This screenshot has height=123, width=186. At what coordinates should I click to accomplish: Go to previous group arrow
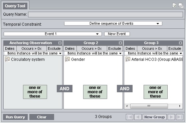click(x=138, y=117)
